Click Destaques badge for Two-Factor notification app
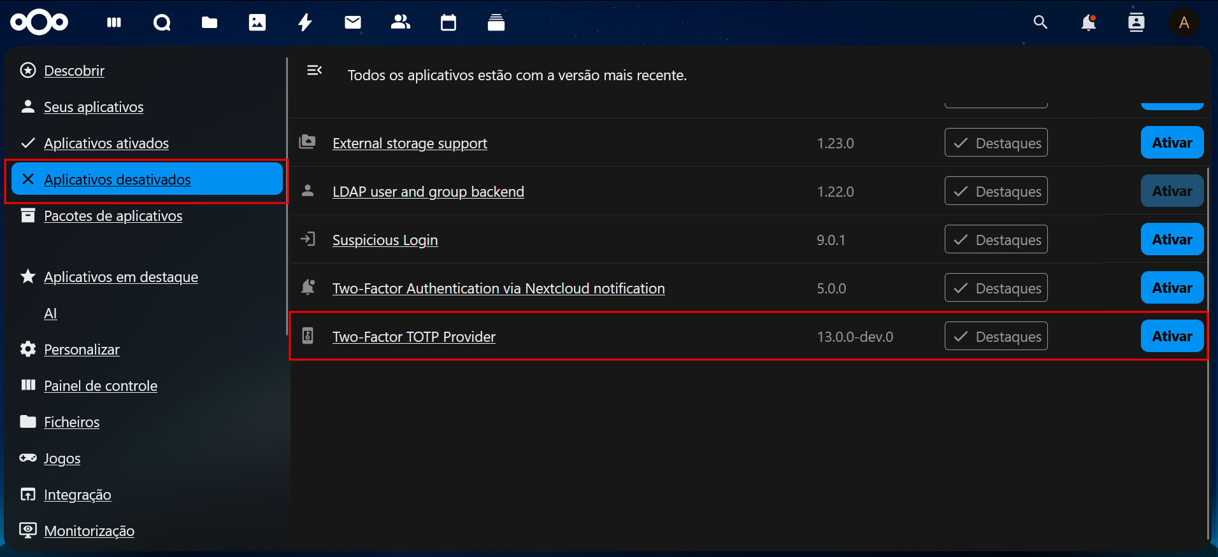The image size is (1218, 557). pos(996,288)
